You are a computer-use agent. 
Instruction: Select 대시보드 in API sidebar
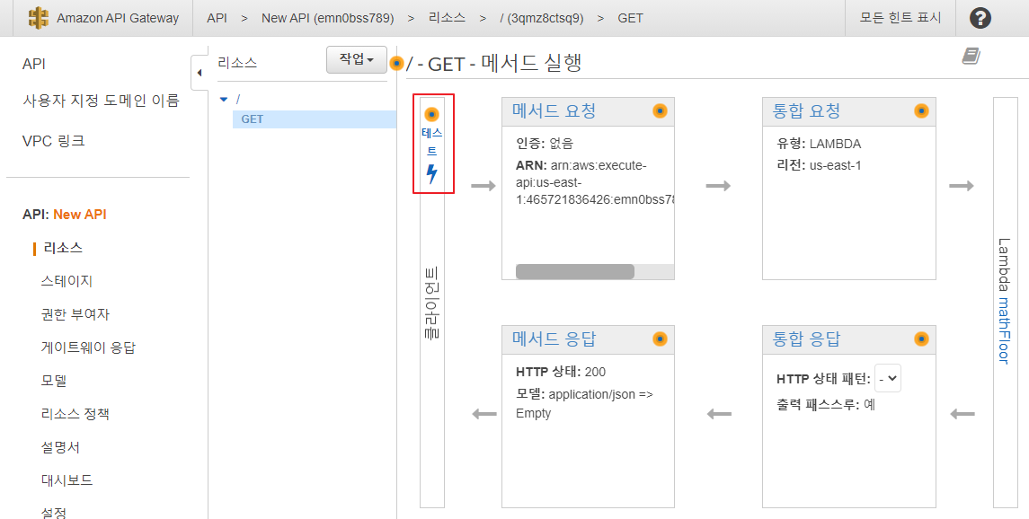coord(67,480)
